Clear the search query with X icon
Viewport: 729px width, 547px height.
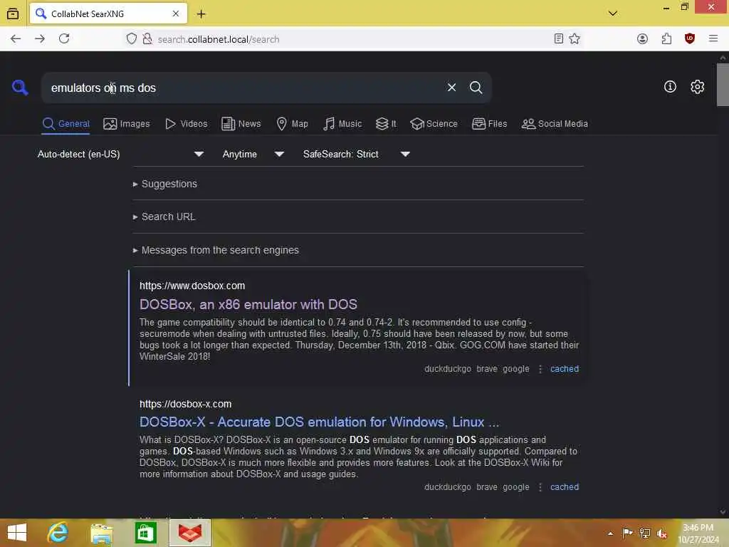pyautogui.click(x=451, y=88)
